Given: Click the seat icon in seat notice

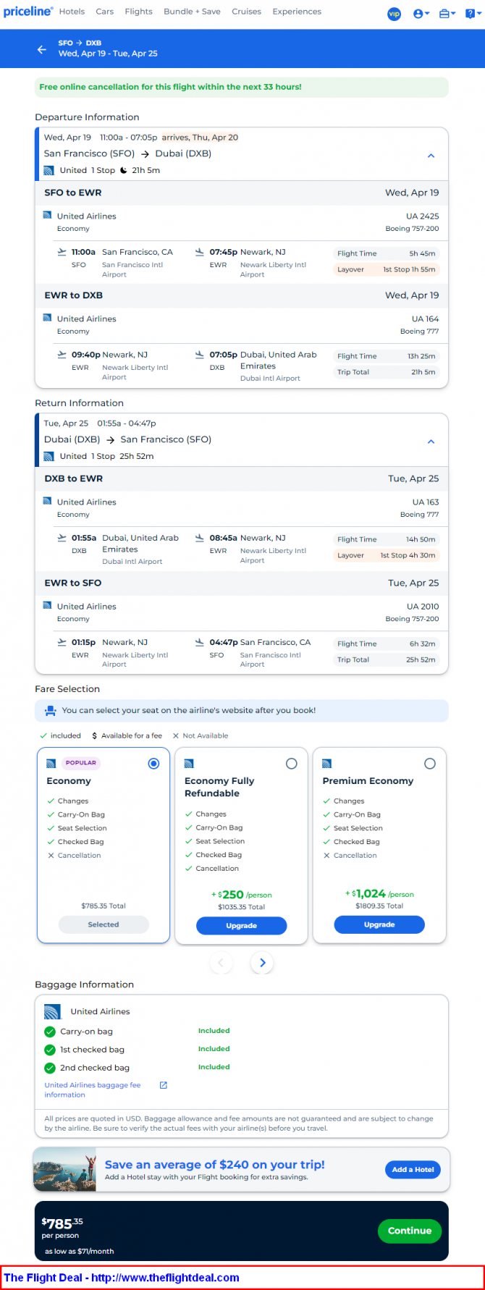Looking at the screenshot, I should pos(50,711).
